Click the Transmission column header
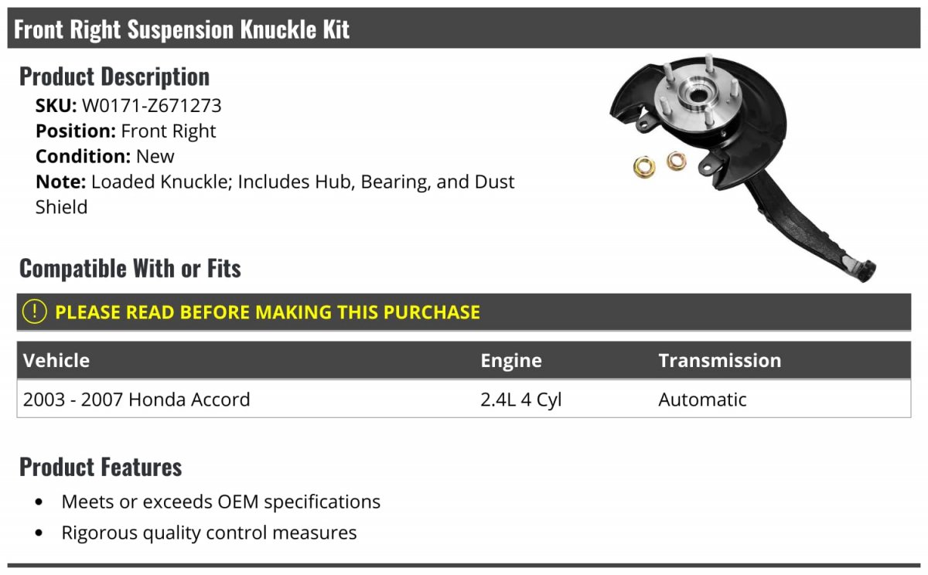Screen dimensions: 928x575 tap(719, 360)
